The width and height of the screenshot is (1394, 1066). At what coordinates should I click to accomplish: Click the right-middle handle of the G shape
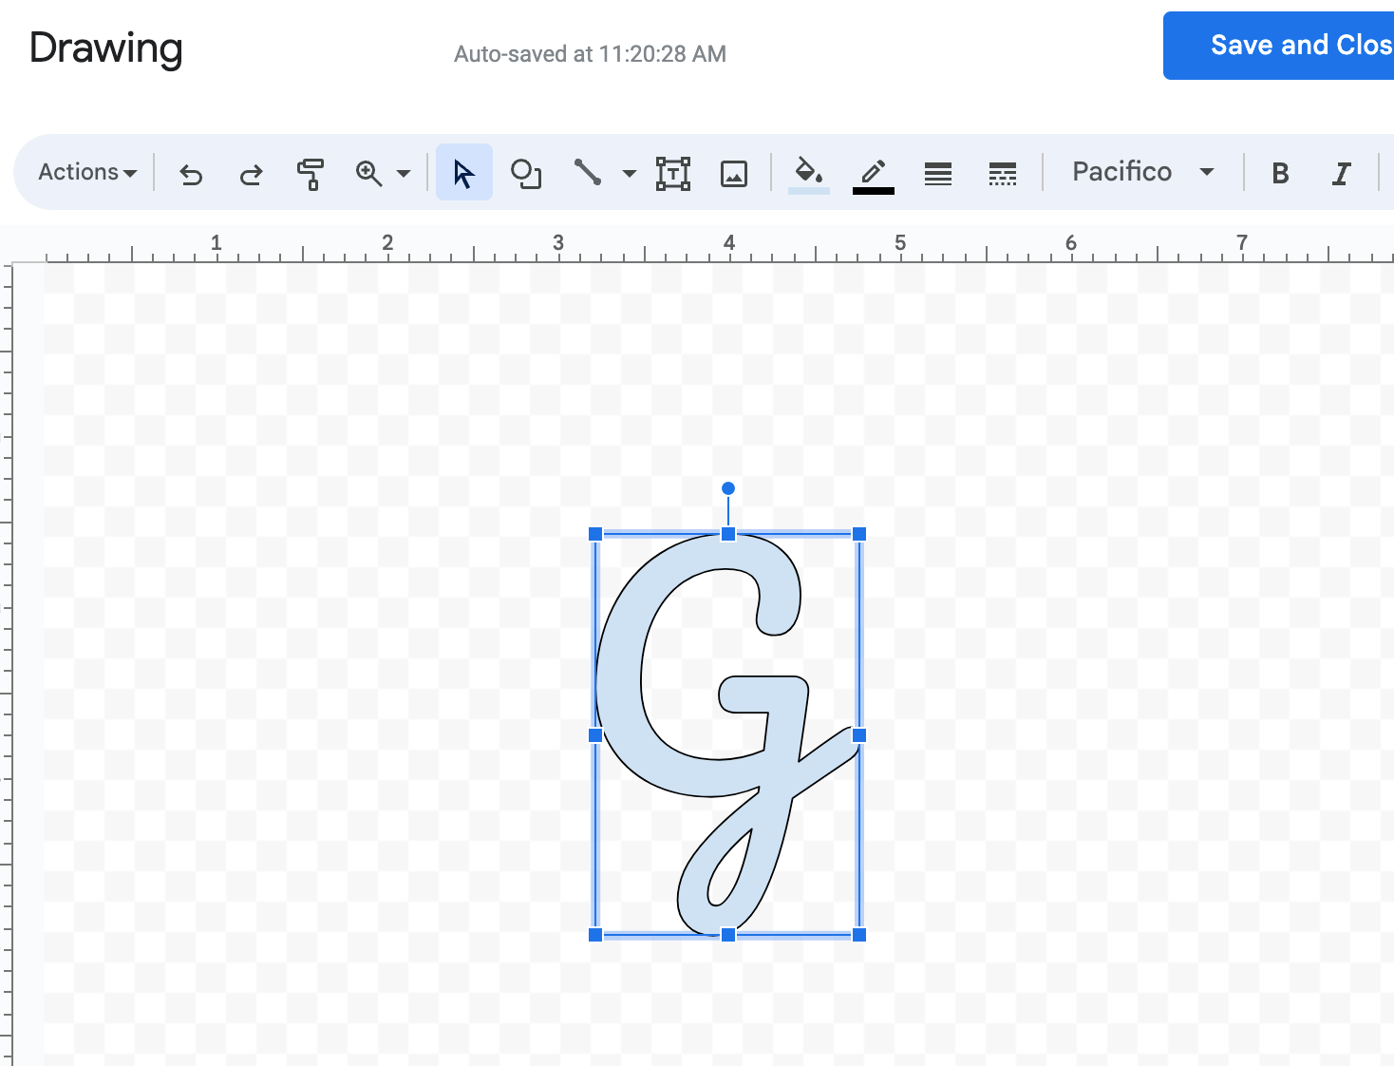click(x=859, y=735)
